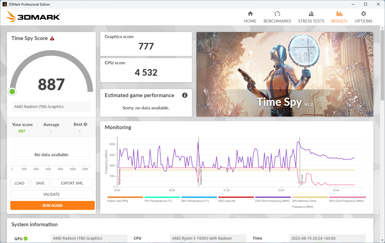
Task: Click the CPU test marker in the chart
Action: tap(302, 179)
